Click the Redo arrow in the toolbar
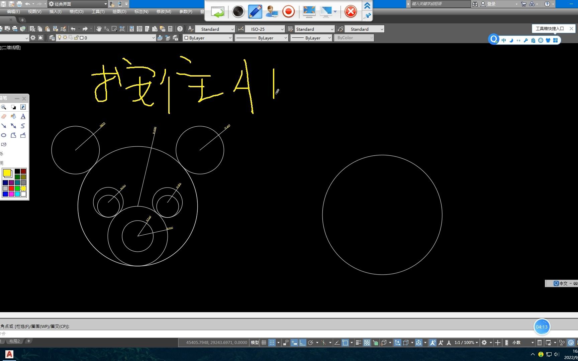 pos(85,29)
